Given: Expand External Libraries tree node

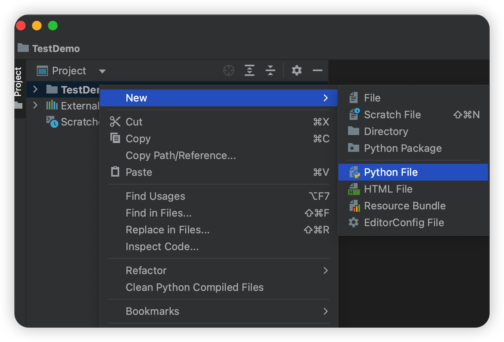Looking at the screenshot, I should [35, 105].
